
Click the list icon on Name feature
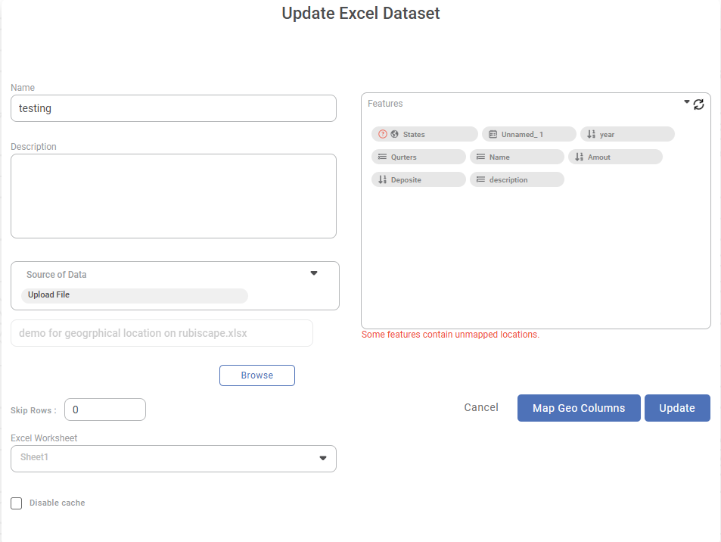click(480, 157)
